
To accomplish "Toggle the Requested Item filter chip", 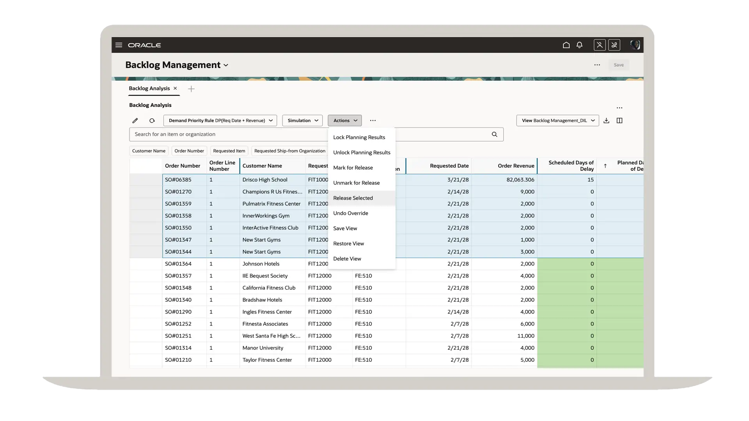I will pos(229,151).
